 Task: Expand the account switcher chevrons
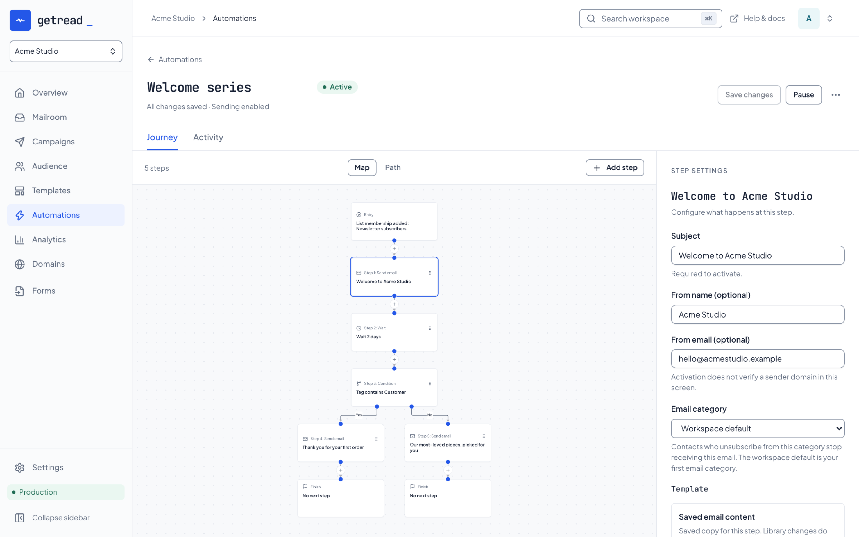click(830, 19)
